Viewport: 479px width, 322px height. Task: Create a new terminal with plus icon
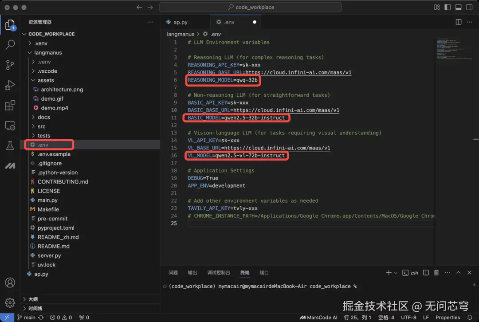388,272
